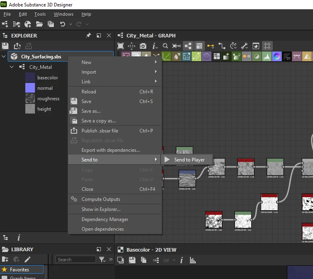Click the Explorer toolbar publish icon
This screenshot has width=313, height=279.
(x=17, y=46)
